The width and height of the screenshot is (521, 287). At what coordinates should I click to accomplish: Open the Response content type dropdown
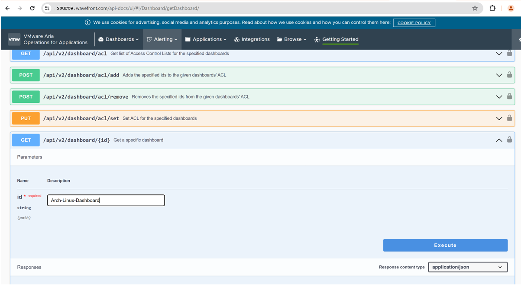click(x=468, y=267)
